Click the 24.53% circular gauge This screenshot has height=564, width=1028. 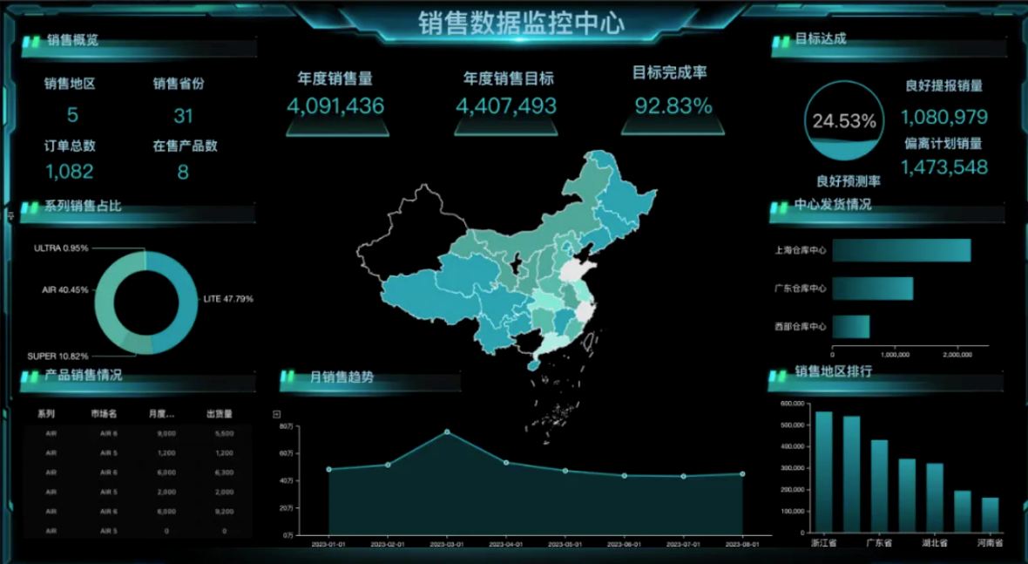pyautogui.click(x=844, y=120)
